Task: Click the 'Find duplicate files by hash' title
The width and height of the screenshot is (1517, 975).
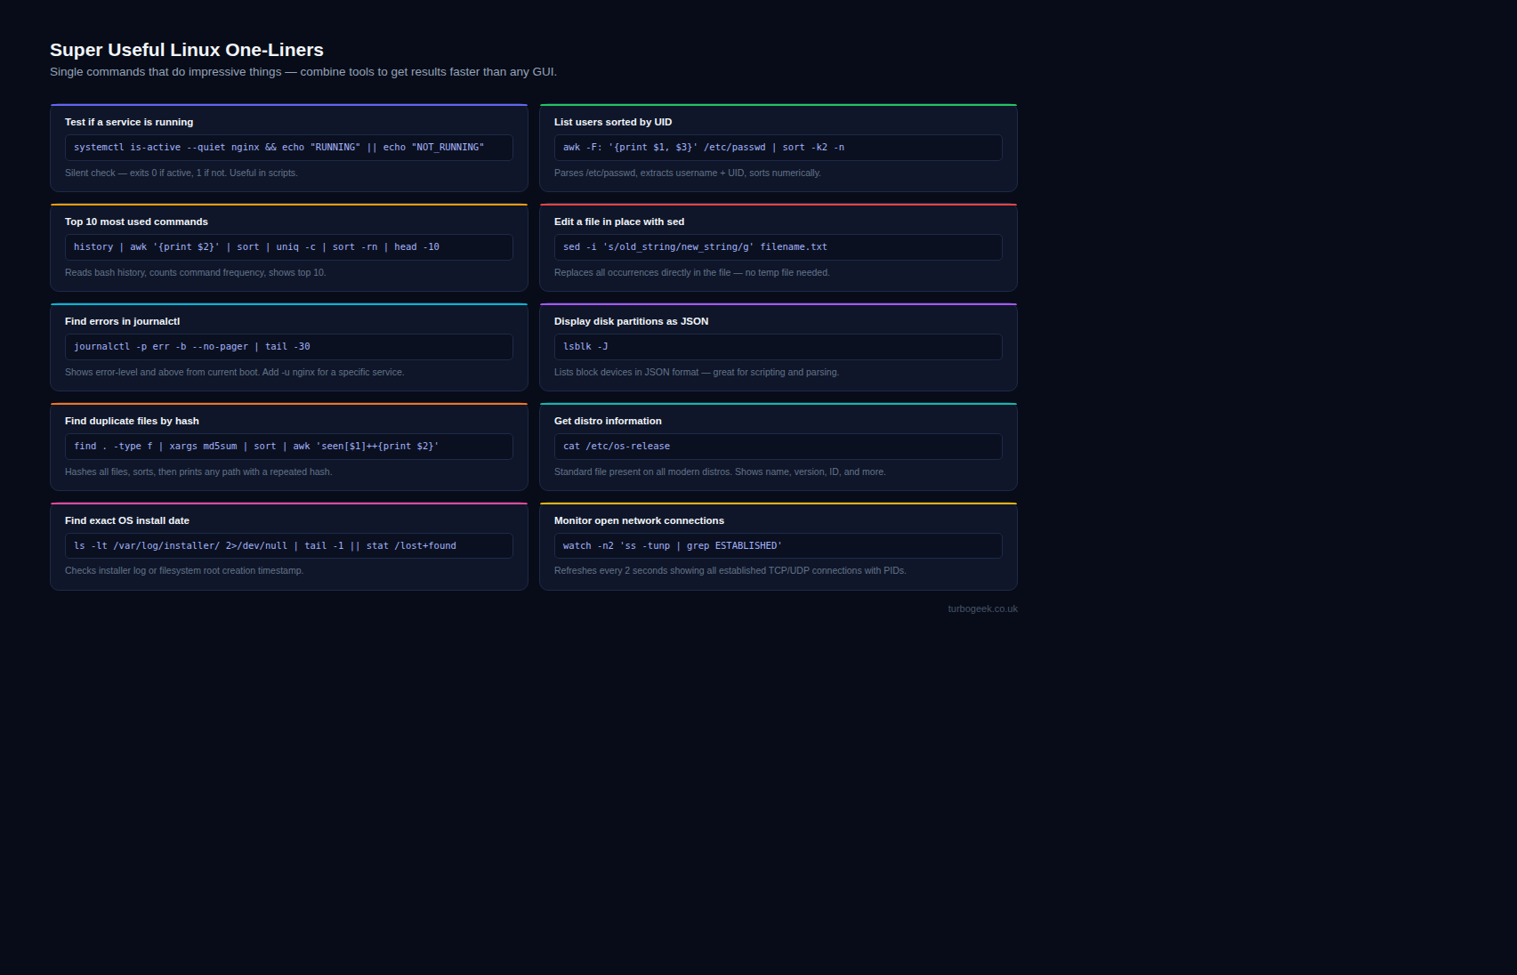Action: (132, 422)
